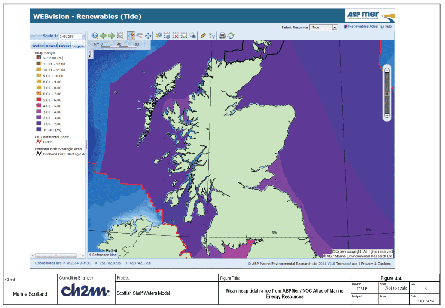Click the zoom slider minus button
Image resolution: width=445 pixels, height=308 pixels.
387,115
